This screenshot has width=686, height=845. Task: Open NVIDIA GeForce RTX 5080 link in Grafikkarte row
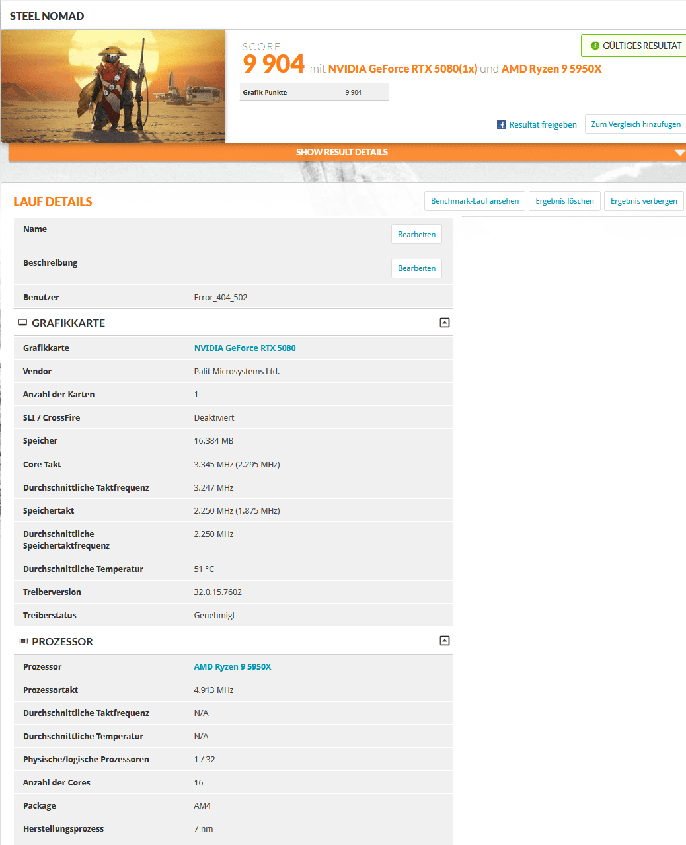coord(245,348)
